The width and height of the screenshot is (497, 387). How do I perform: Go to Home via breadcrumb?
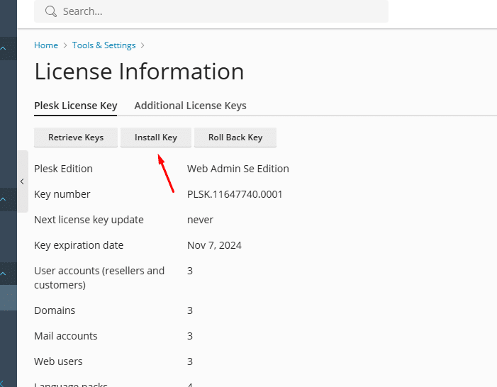(x=46, y=45)
